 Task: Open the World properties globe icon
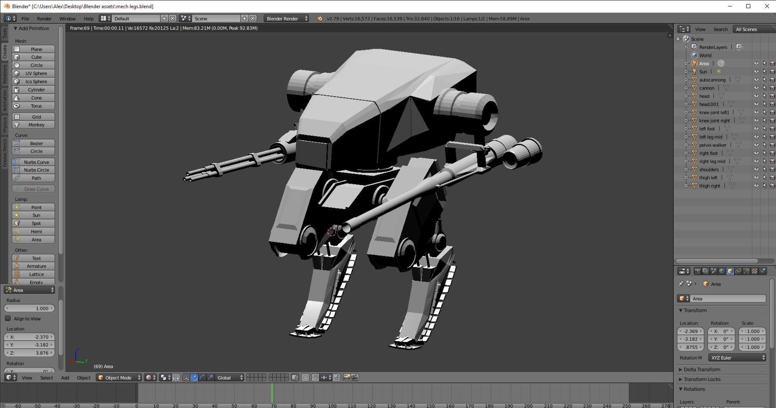722,271
